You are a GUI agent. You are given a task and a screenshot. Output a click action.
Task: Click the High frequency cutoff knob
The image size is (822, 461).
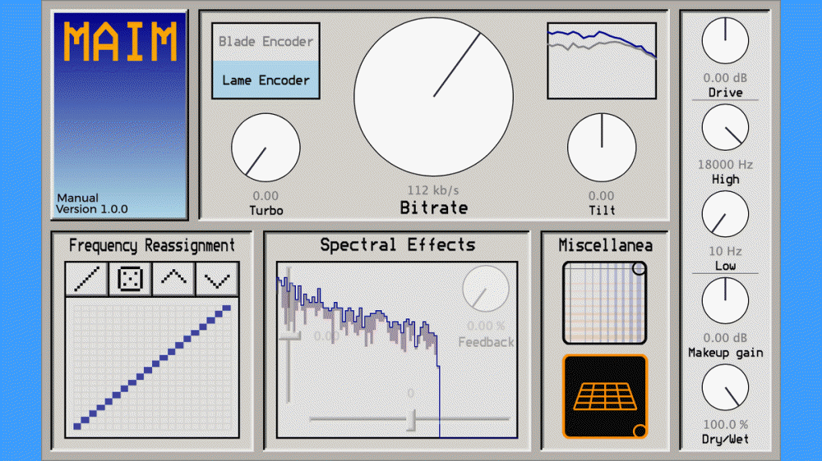coord(725,128)
